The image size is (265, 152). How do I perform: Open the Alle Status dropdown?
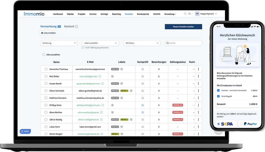pos(142,43)
